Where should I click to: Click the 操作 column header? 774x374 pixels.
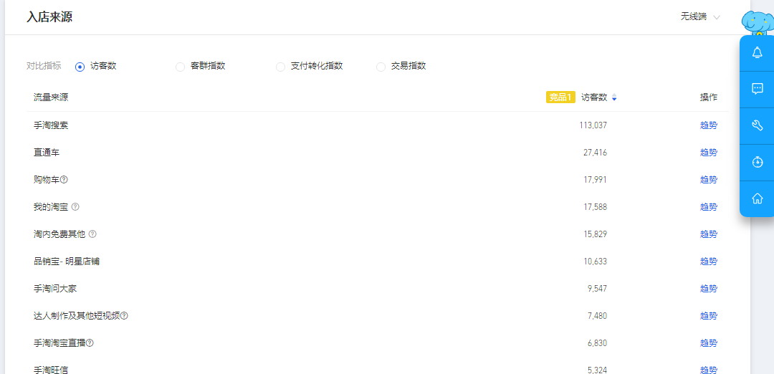pyautogui.click(x=708, y=97)
